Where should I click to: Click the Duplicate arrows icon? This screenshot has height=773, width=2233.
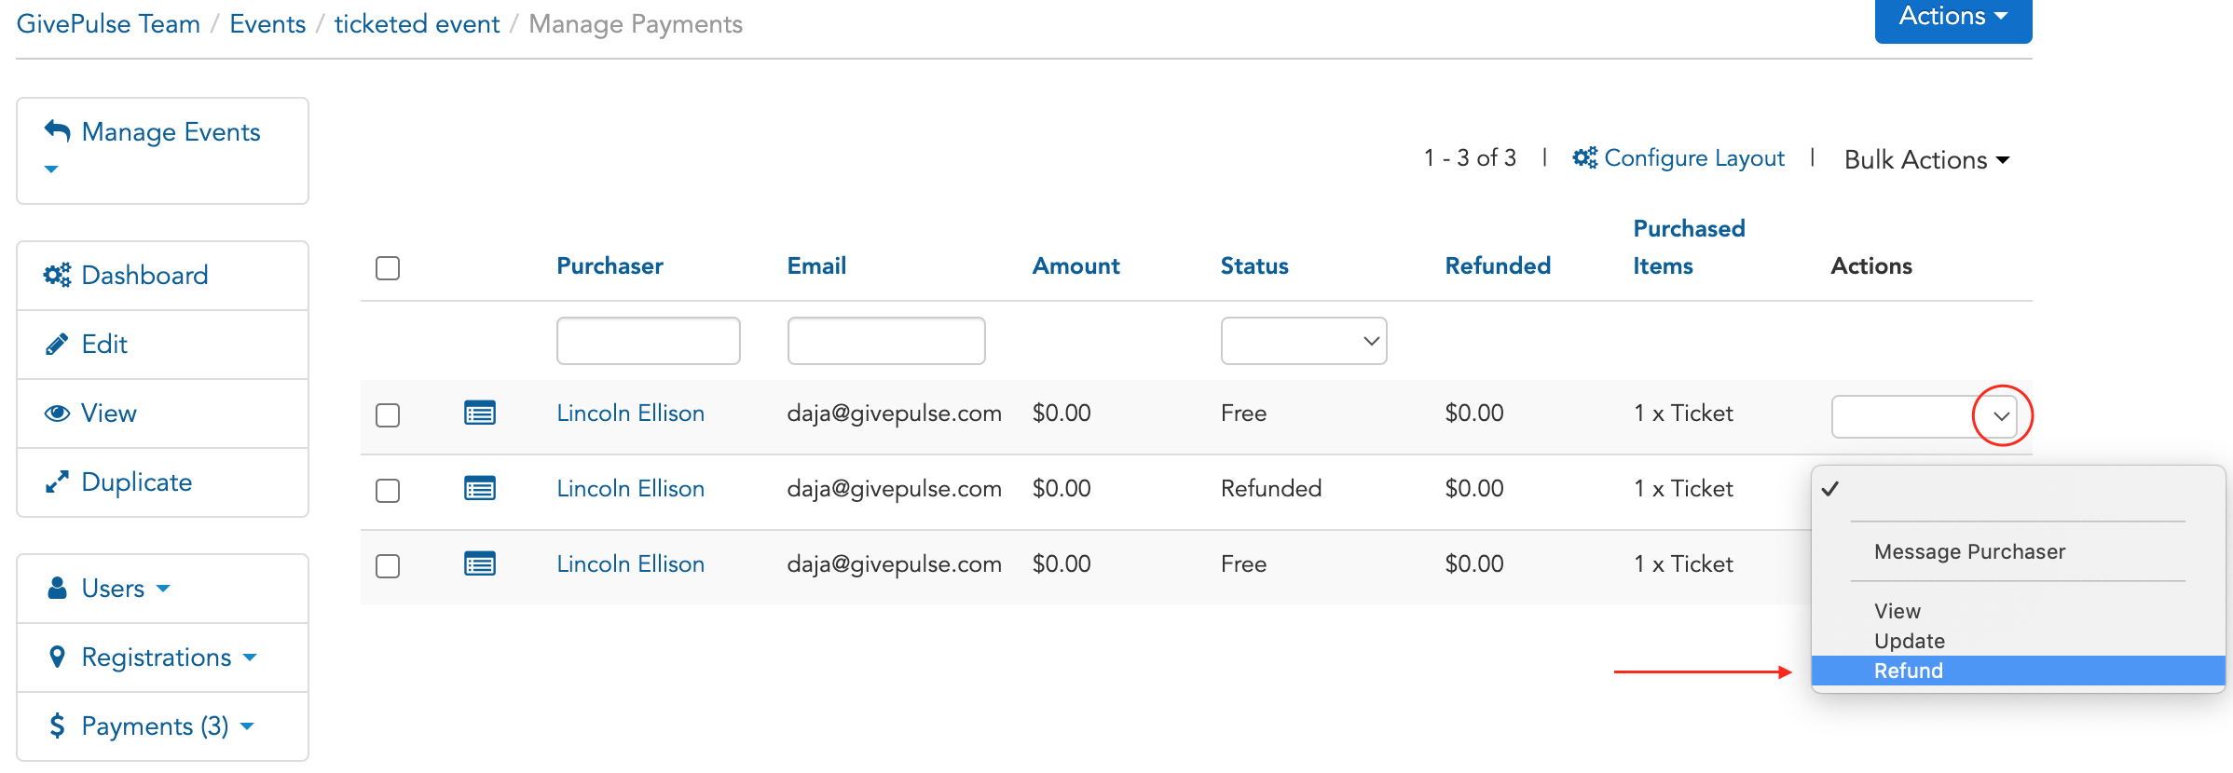point(57,481)
